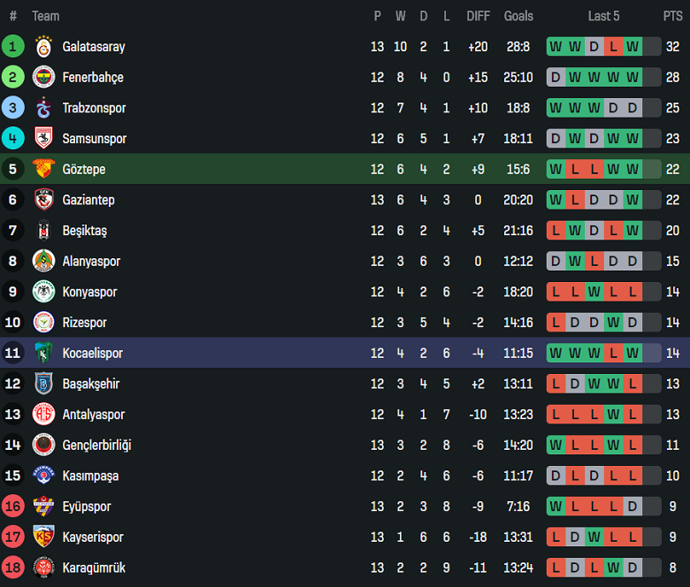Click the Antalyaspor crest icon
Image resolution: width=690 pixels, height=587 pixels.
click(43, 415)
